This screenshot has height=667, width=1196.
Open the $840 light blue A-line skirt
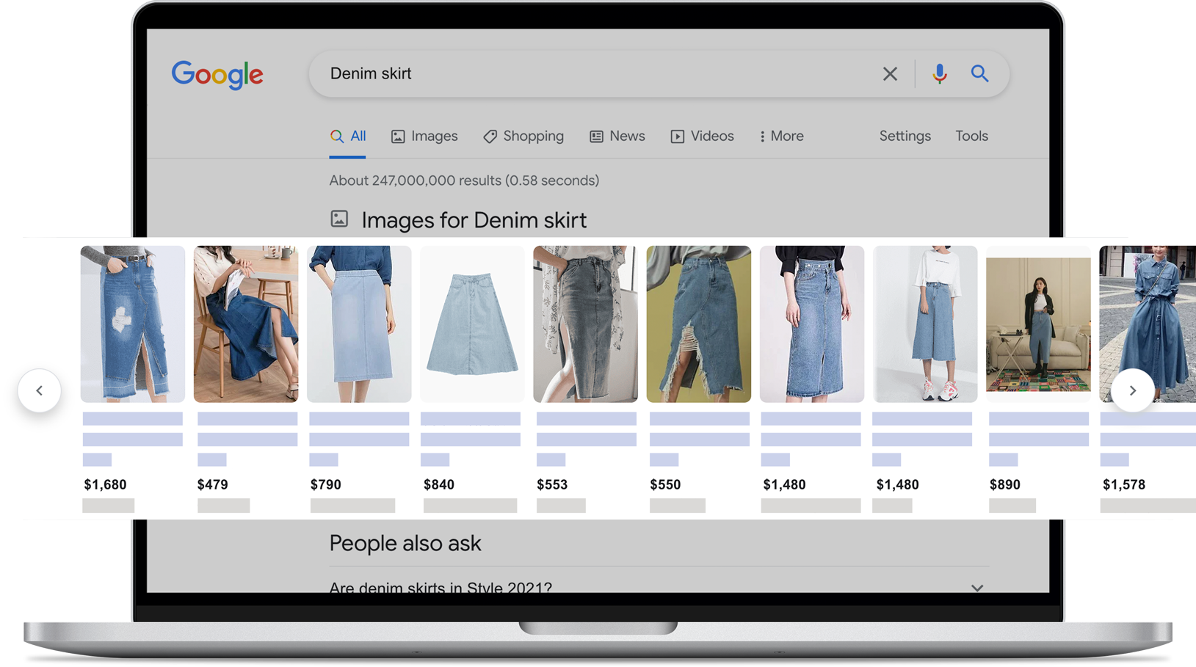(472, 324)
